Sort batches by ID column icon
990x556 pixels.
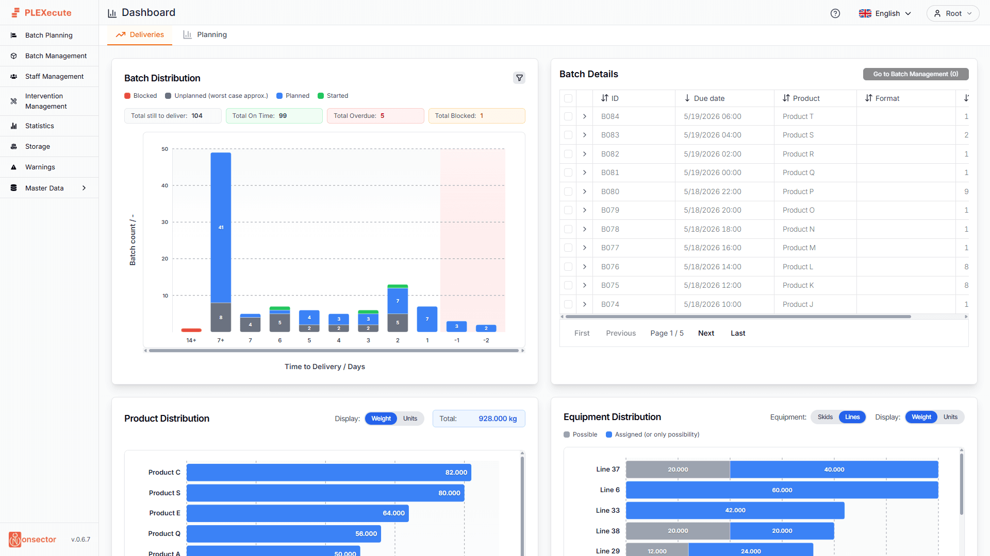(x=605, y=98)
